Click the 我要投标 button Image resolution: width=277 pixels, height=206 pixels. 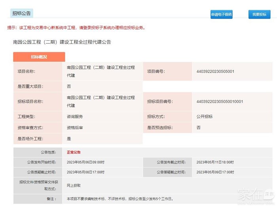[x=259, y=15]
